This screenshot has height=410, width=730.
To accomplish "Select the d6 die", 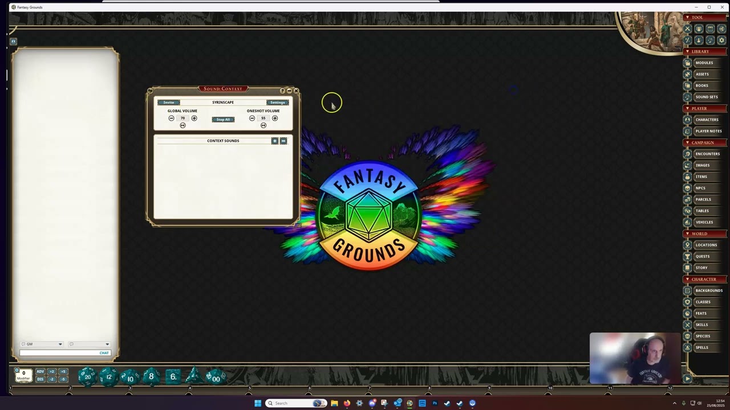I will point(173,376).
